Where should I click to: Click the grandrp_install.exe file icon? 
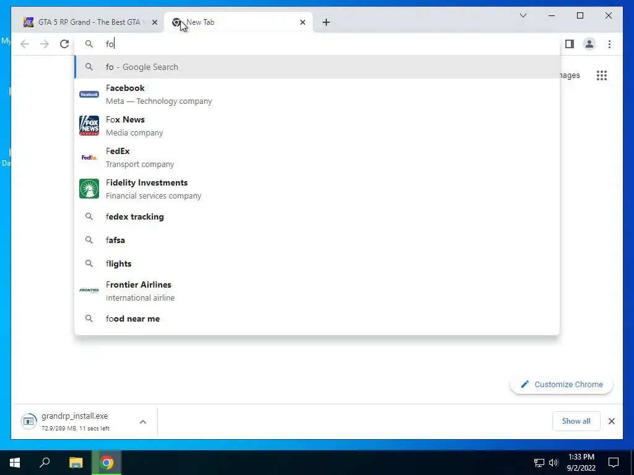28,421
